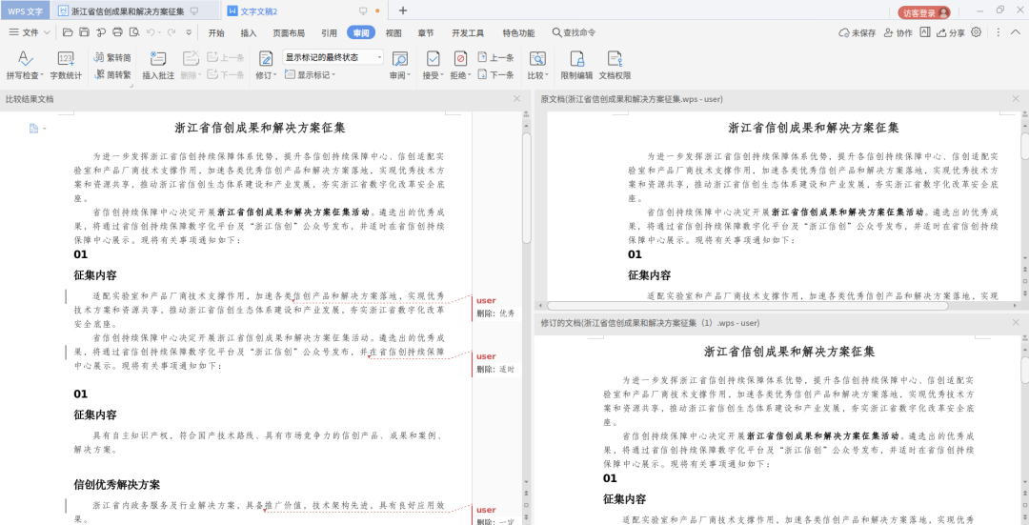
Task: Click the 信创优秀解决方案 heading in comparison pane
Action: pyautogui.click(x=117, y=485)
